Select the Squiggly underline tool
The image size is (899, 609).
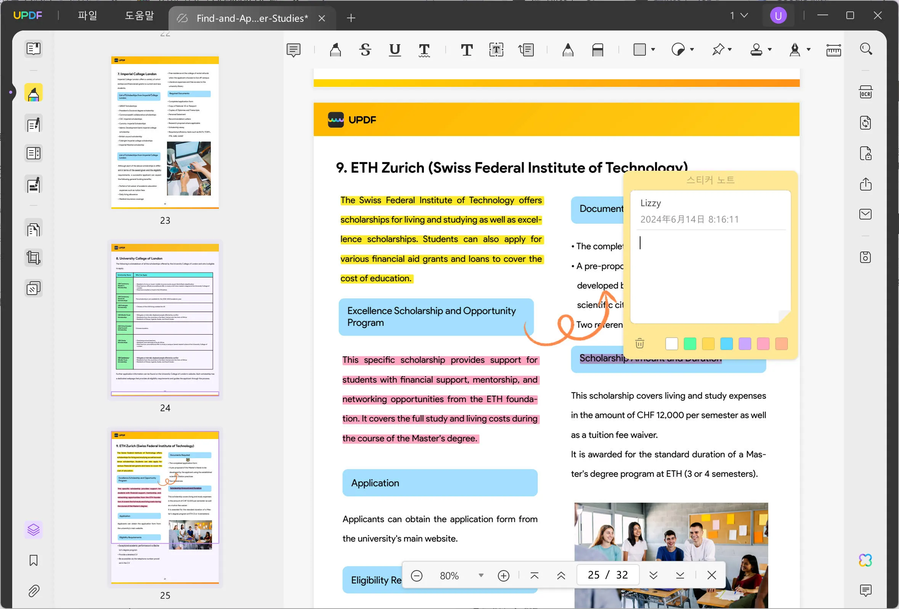[424, 50]
